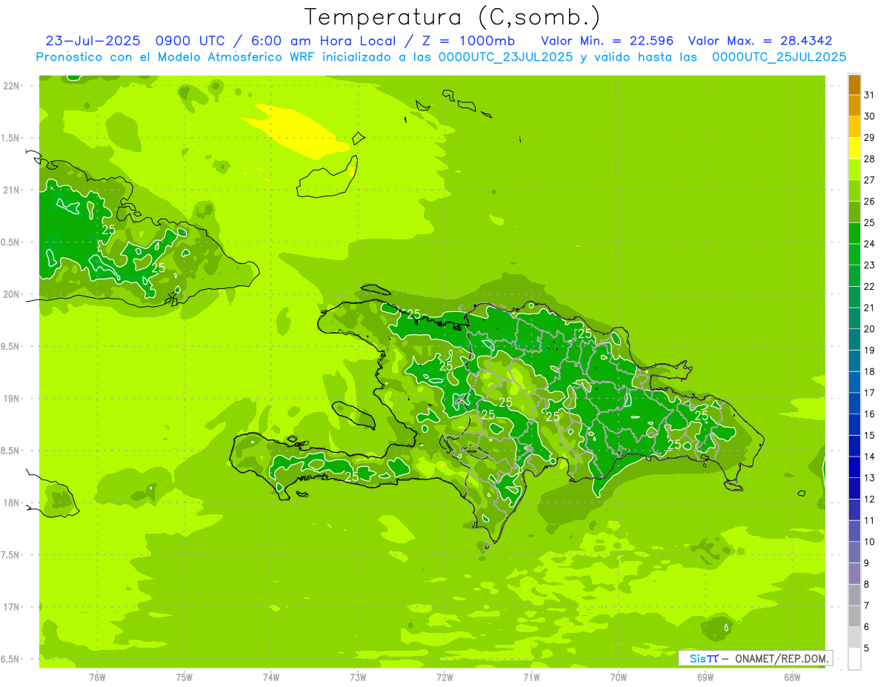Click the legend value "31"
Viewport: 889px width, 687px height.
870,95
